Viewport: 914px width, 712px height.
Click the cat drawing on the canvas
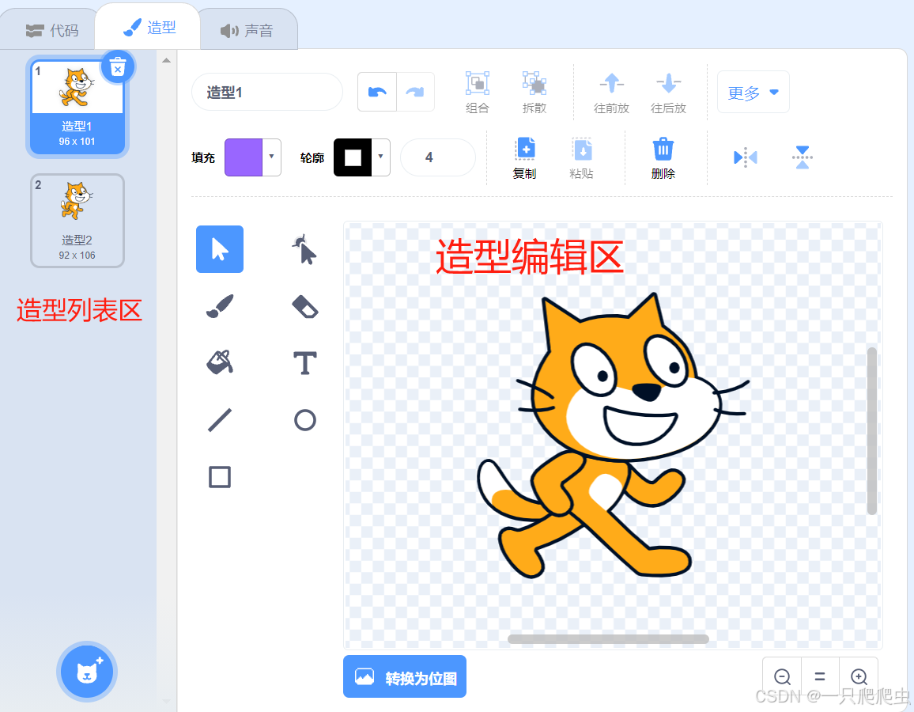[612, 434]
